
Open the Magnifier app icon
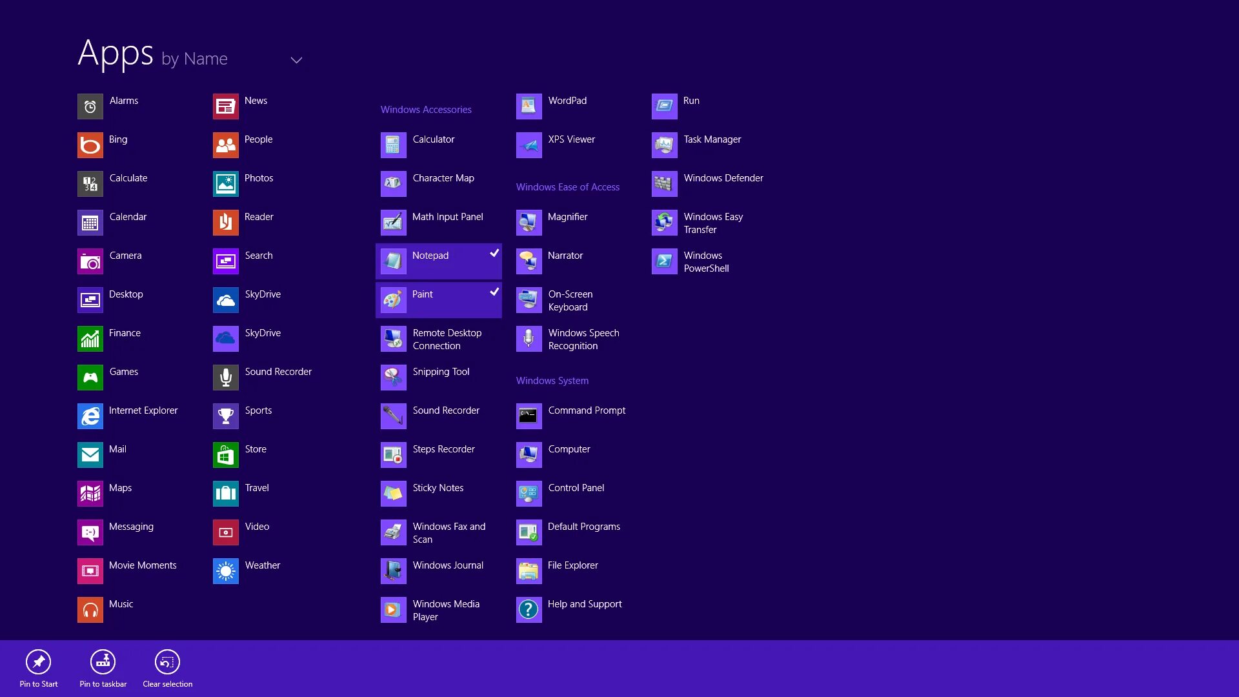pyautogui.click(x=529, y=223)
